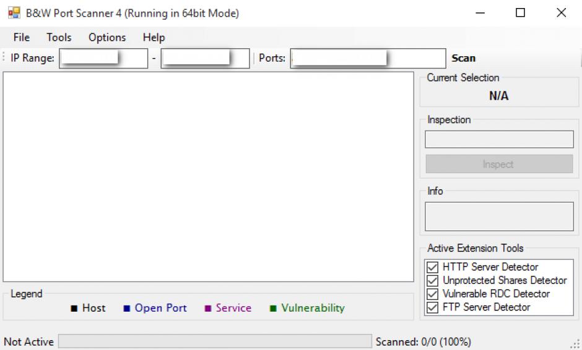Click the "Host" legend label
582x350 pixels.
[93, 308]
